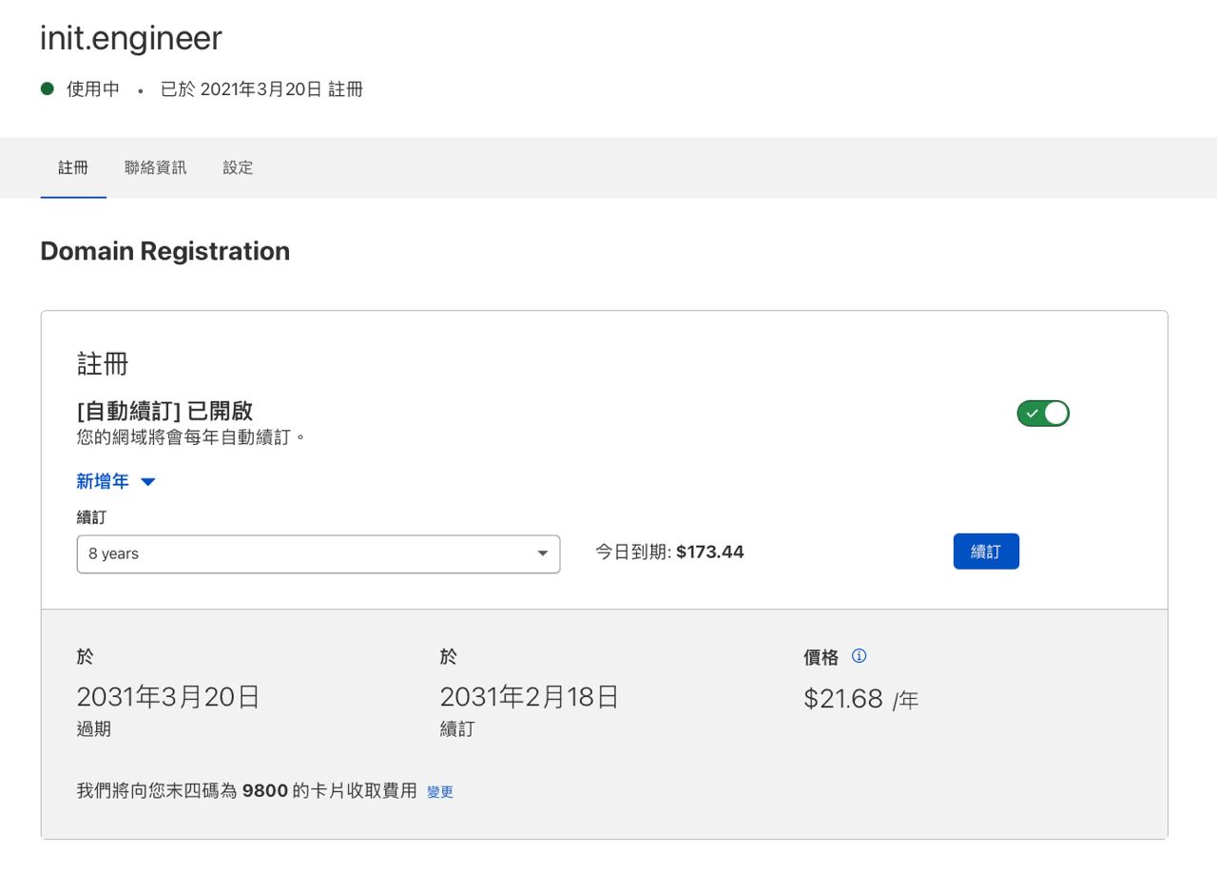
Task: Click the caret arrow in the 8 years select
Action: (x=543, y=553)
